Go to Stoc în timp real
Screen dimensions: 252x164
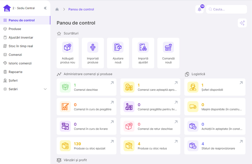pos(21,46)
